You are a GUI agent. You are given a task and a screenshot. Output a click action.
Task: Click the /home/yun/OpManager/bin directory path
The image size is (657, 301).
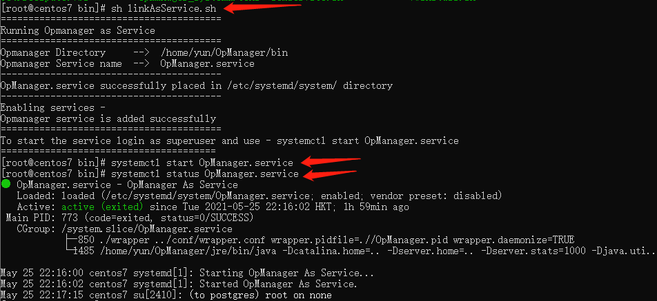224,52
